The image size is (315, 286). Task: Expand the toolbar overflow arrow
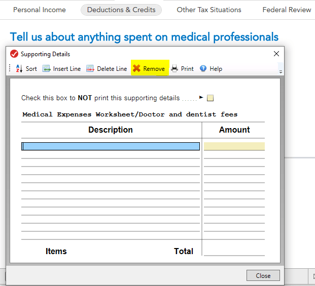(x=281, y=72)
